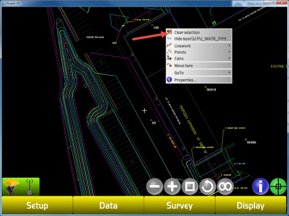Open the blue info button
Viewport: 289px width, 216px height.
[x=260, y=186]
